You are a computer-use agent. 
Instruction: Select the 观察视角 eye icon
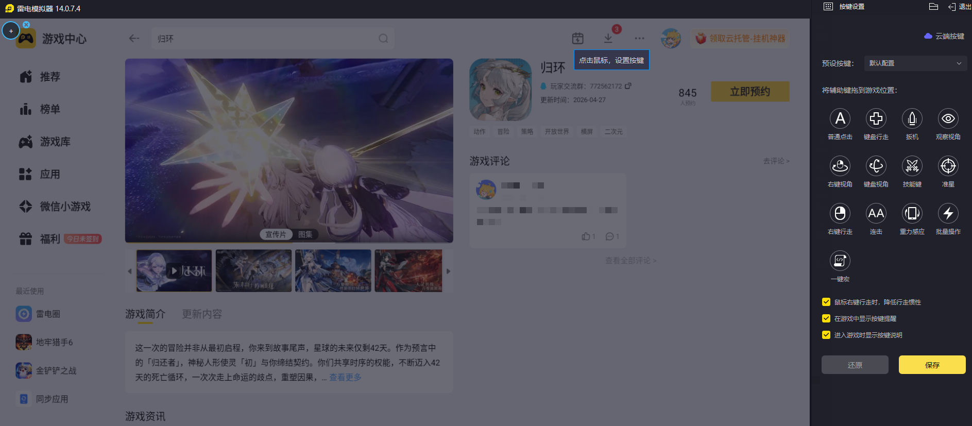tap(948, 119)
